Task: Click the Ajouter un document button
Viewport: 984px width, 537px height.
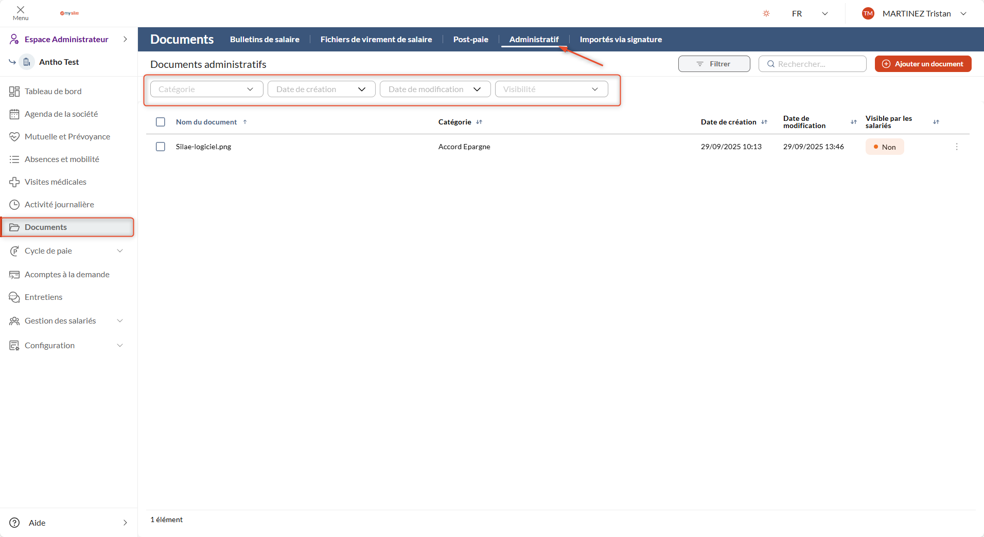Action: [x=923, y=63]
